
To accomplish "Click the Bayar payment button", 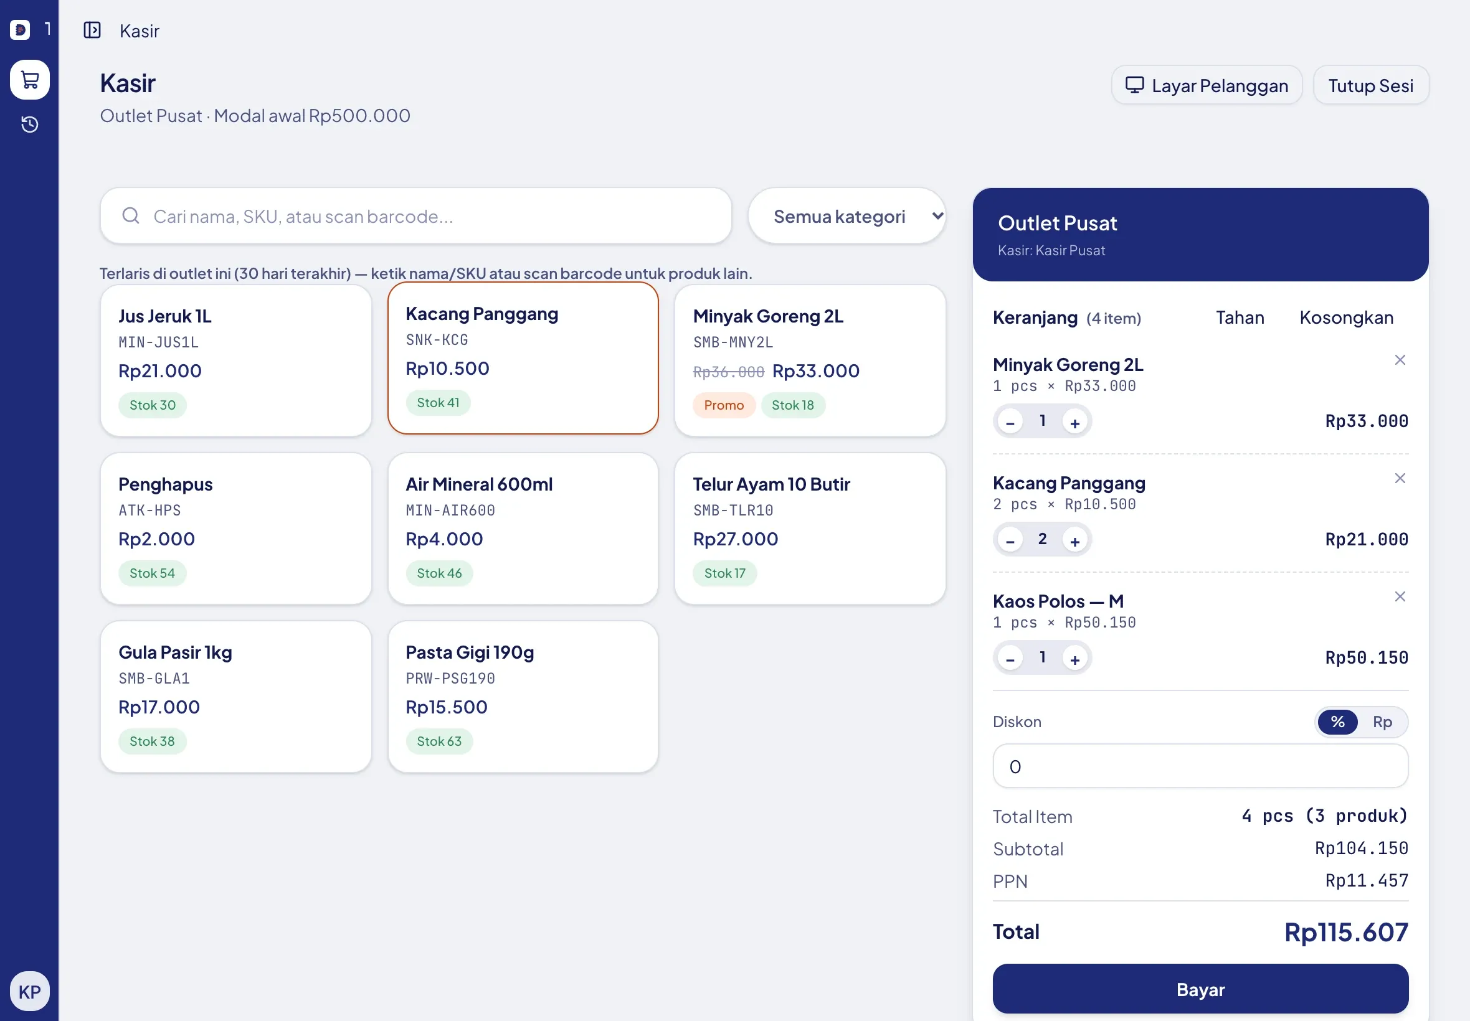I will pos(1200,989).
